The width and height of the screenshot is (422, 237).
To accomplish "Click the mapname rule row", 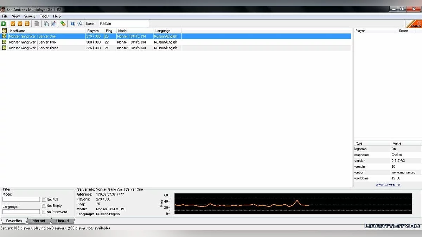I will [x=388, y=155].
